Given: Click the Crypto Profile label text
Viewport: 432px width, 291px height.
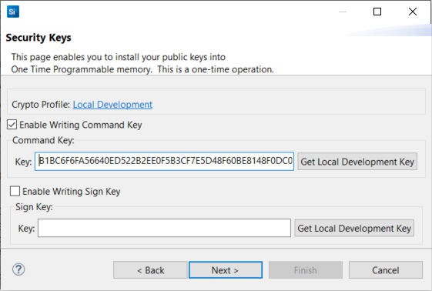Looking at the screenshot, I should pos(41,105).
